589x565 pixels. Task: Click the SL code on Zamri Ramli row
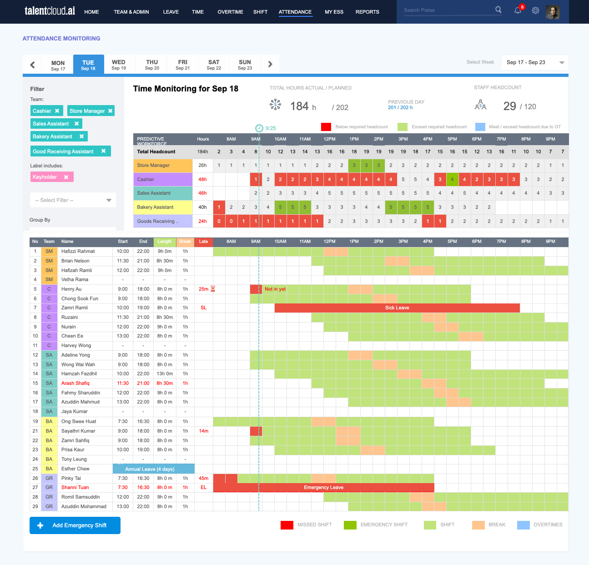pyautogui.click(x=203, y=308)
